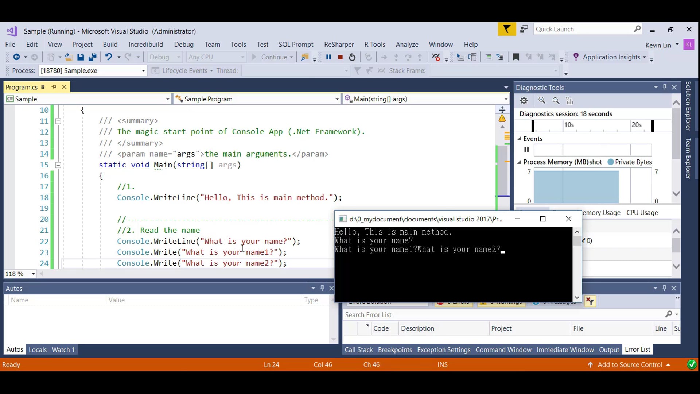The image size is (700, 394).
Task: Pin the Diagnostic Tools panel
Action: [x=664, y=87]
